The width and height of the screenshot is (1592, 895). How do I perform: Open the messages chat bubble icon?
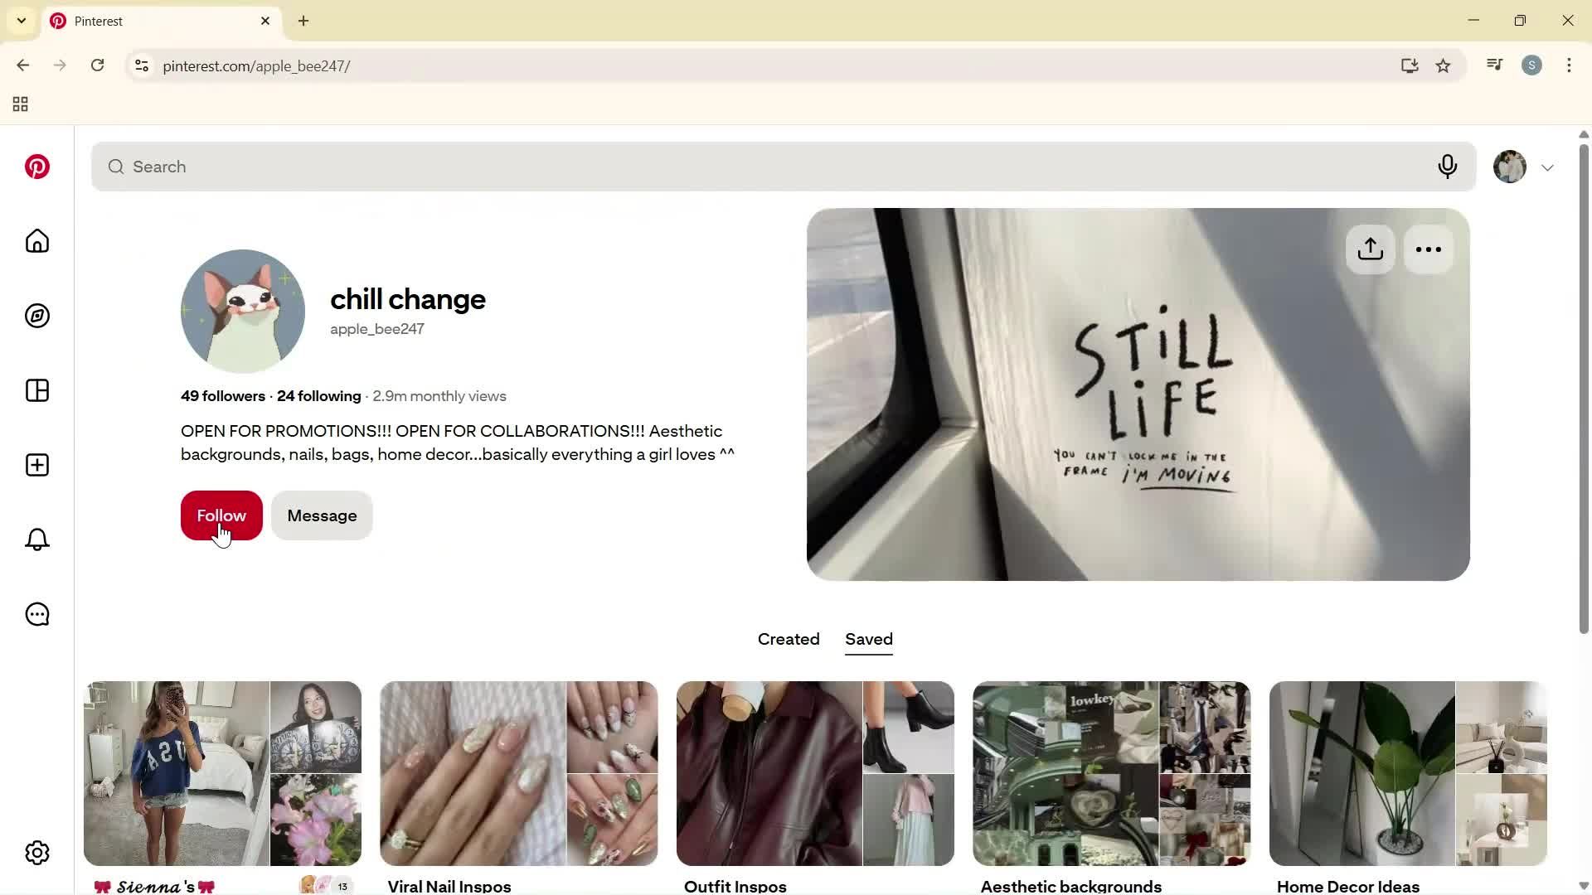coord(37,614)
